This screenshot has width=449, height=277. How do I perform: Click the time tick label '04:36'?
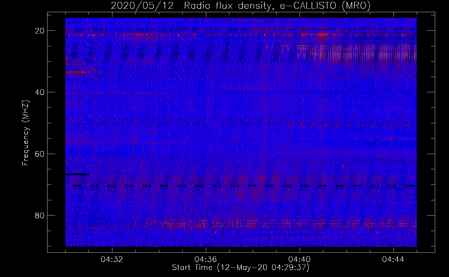pyautogui.click(x=206, y=260)
